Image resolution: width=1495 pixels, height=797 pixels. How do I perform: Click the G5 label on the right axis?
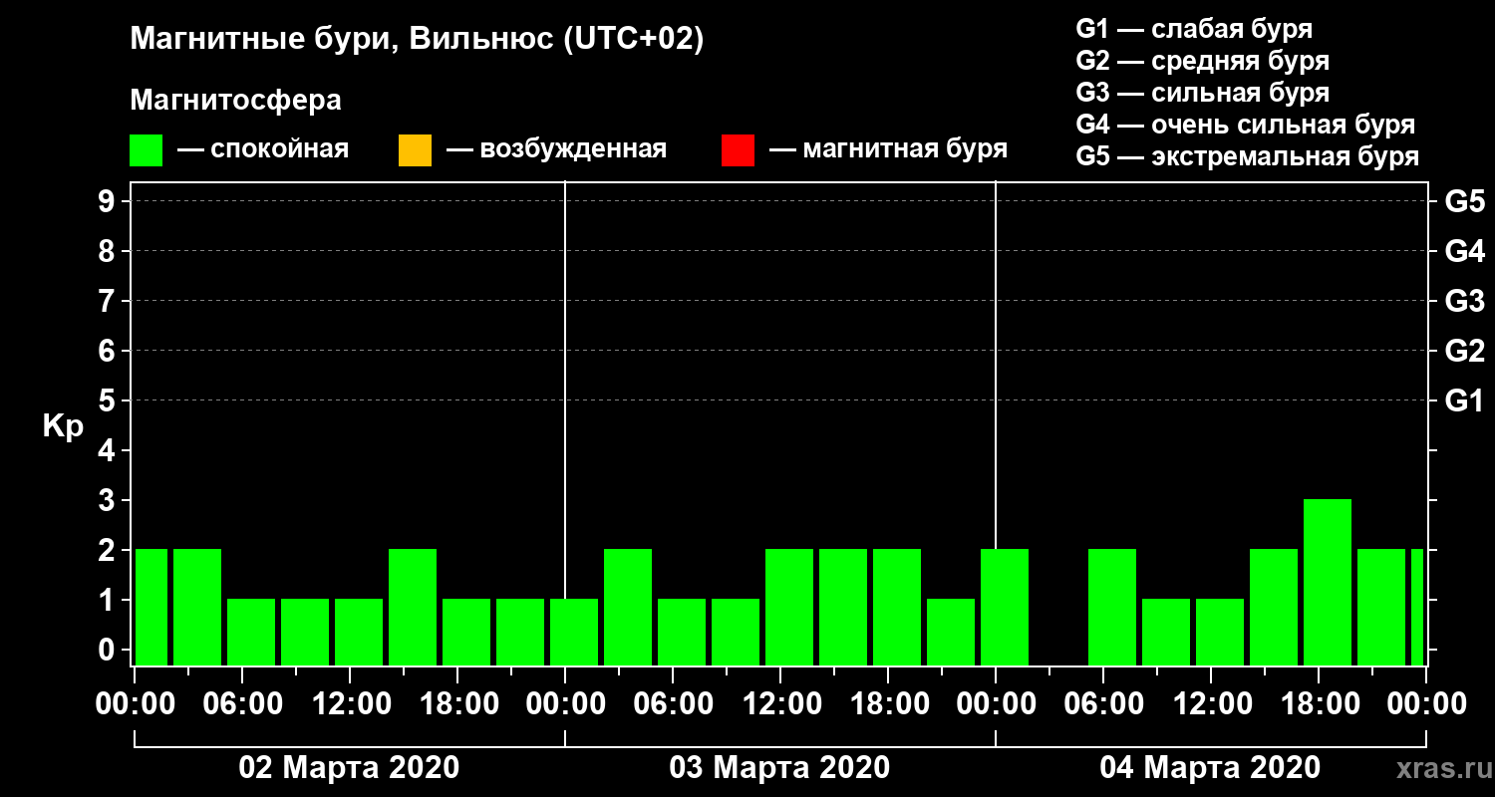(1464, 201)
